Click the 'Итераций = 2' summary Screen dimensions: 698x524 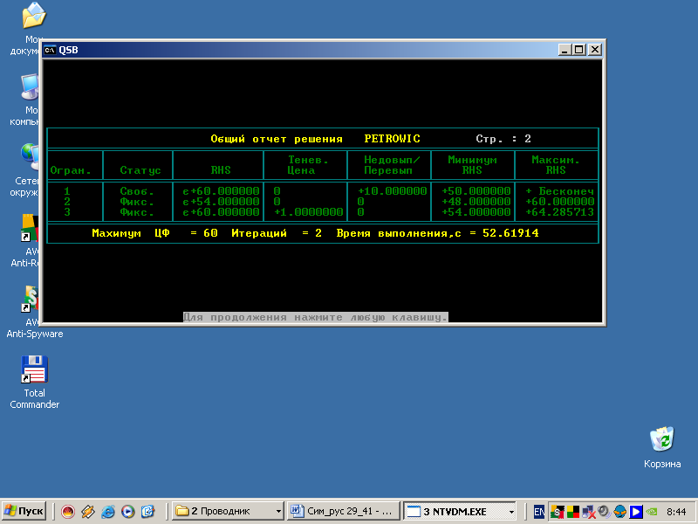point(277,233)
